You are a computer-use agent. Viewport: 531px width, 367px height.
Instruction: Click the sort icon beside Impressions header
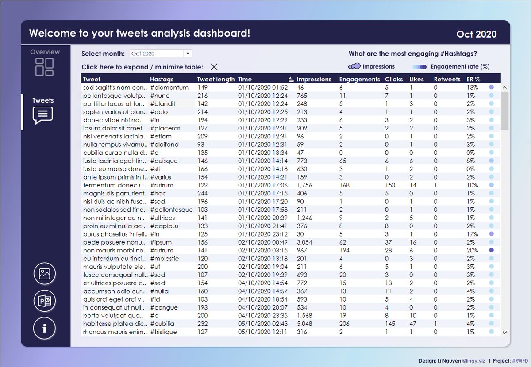(291, 80)
